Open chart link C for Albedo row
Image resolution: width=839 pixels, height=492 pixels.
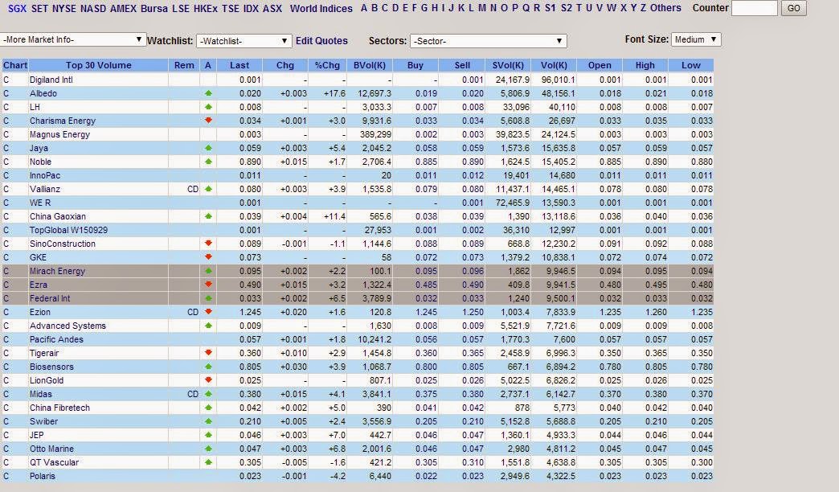click(6, 94)
